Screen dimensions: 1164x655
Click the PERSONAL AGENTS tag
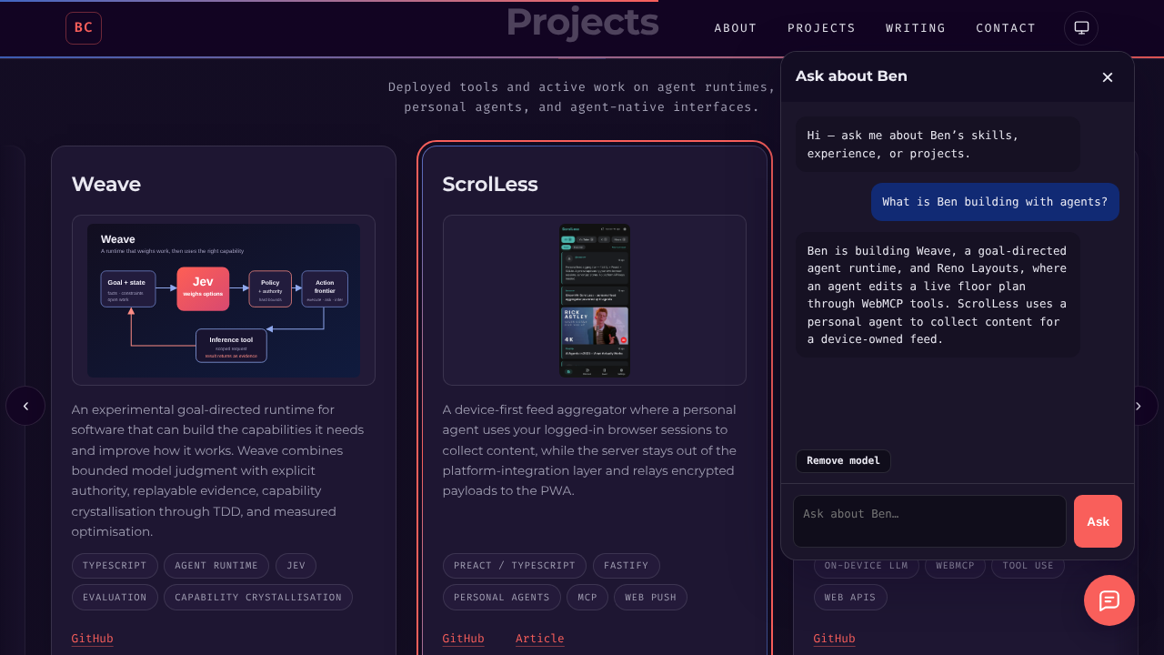[x=502, y=598]
